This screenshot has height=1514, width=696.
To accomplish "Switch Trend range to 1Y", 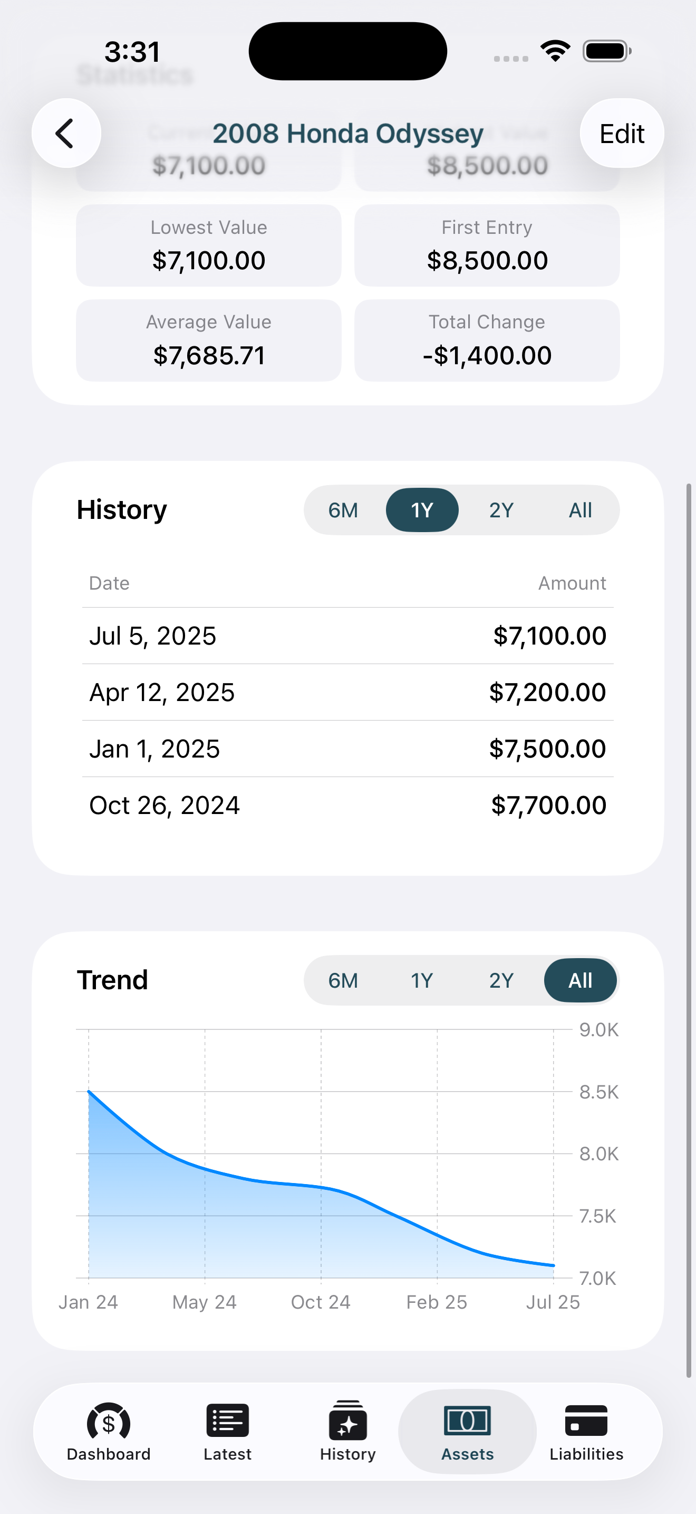I will [x=422, y=980].
